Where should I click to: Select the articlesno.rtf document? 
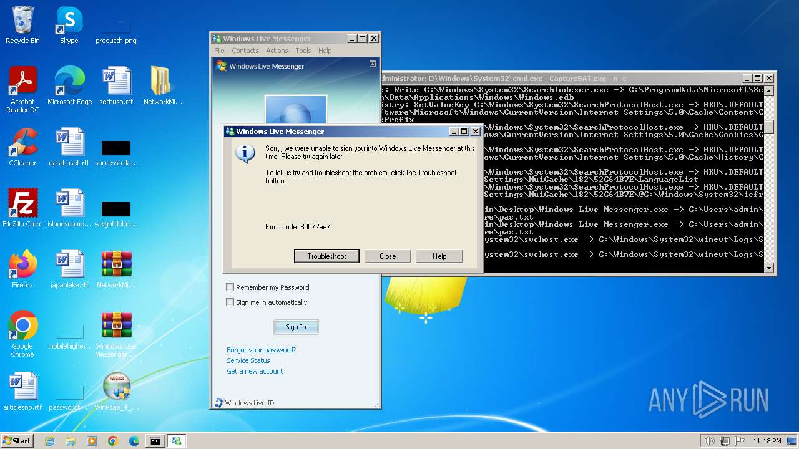coord(22,391)
